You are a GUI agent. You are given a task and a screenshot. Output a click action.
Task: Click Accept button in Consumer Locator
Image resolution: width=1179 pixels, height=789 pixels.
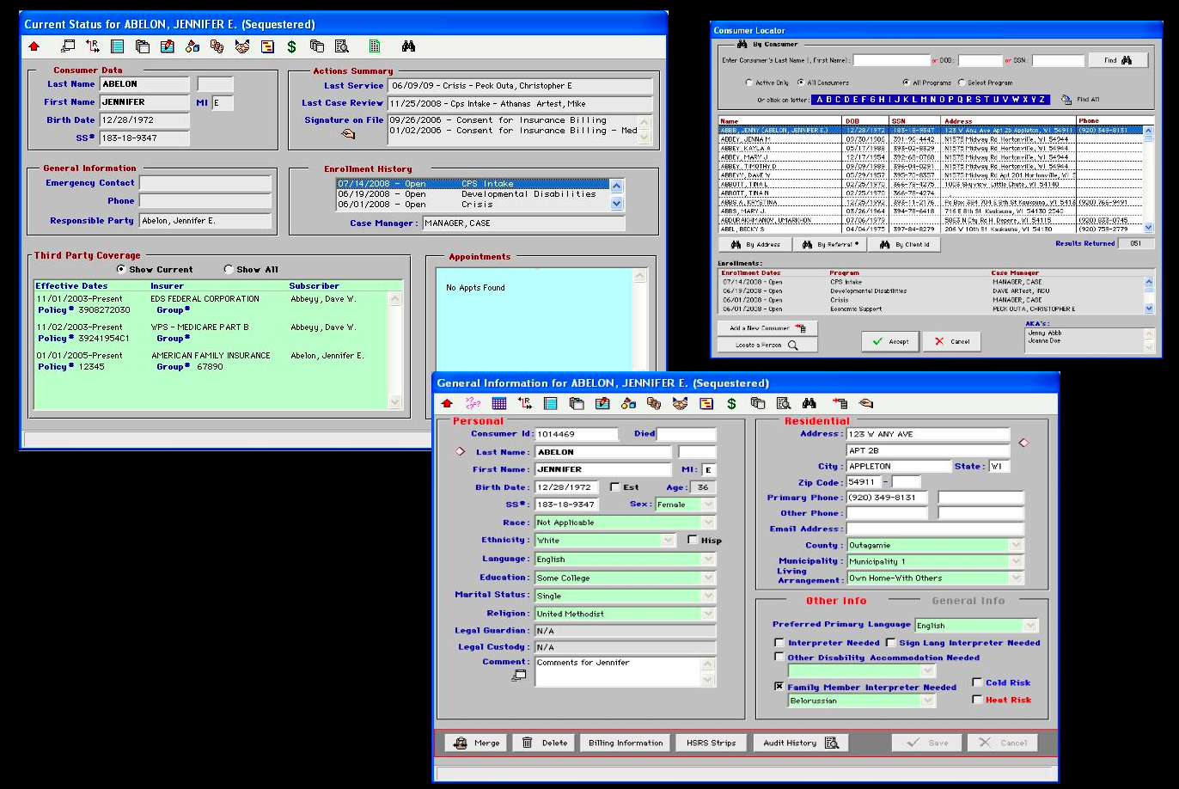890,341
